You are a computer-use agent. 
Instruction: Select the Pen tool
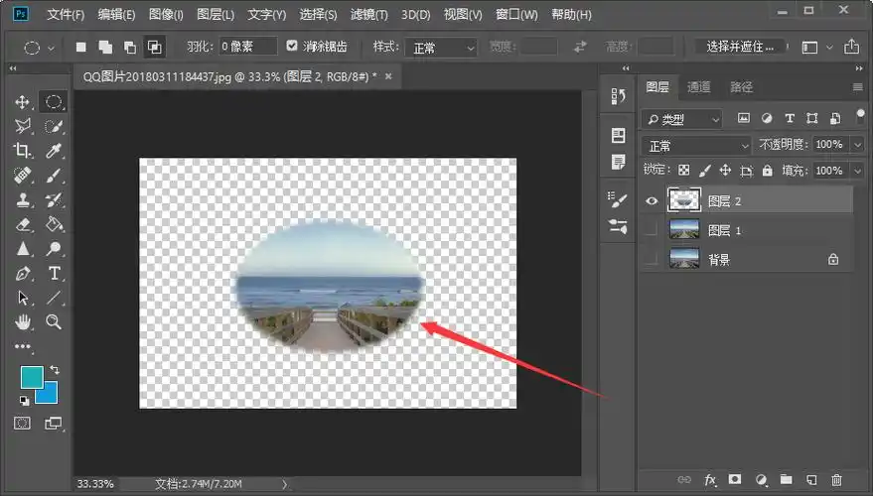point(22,273)
